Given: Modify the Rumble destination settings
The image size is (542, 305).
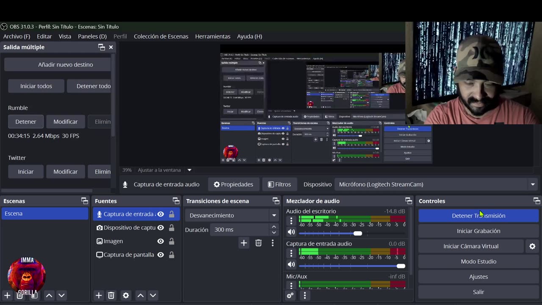Looking at the screenshot, I should (x=65, y=122).
